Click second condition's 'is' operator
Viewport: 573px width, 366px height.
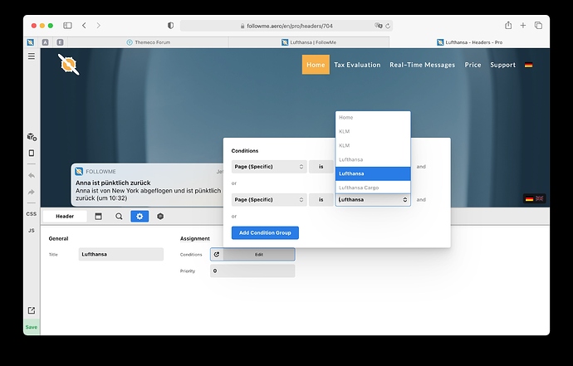[x=321, y=200]
